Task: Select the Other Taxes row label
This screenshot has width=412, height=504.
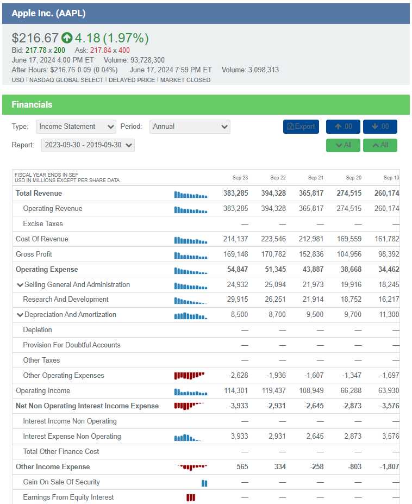Action: point(41,360)
